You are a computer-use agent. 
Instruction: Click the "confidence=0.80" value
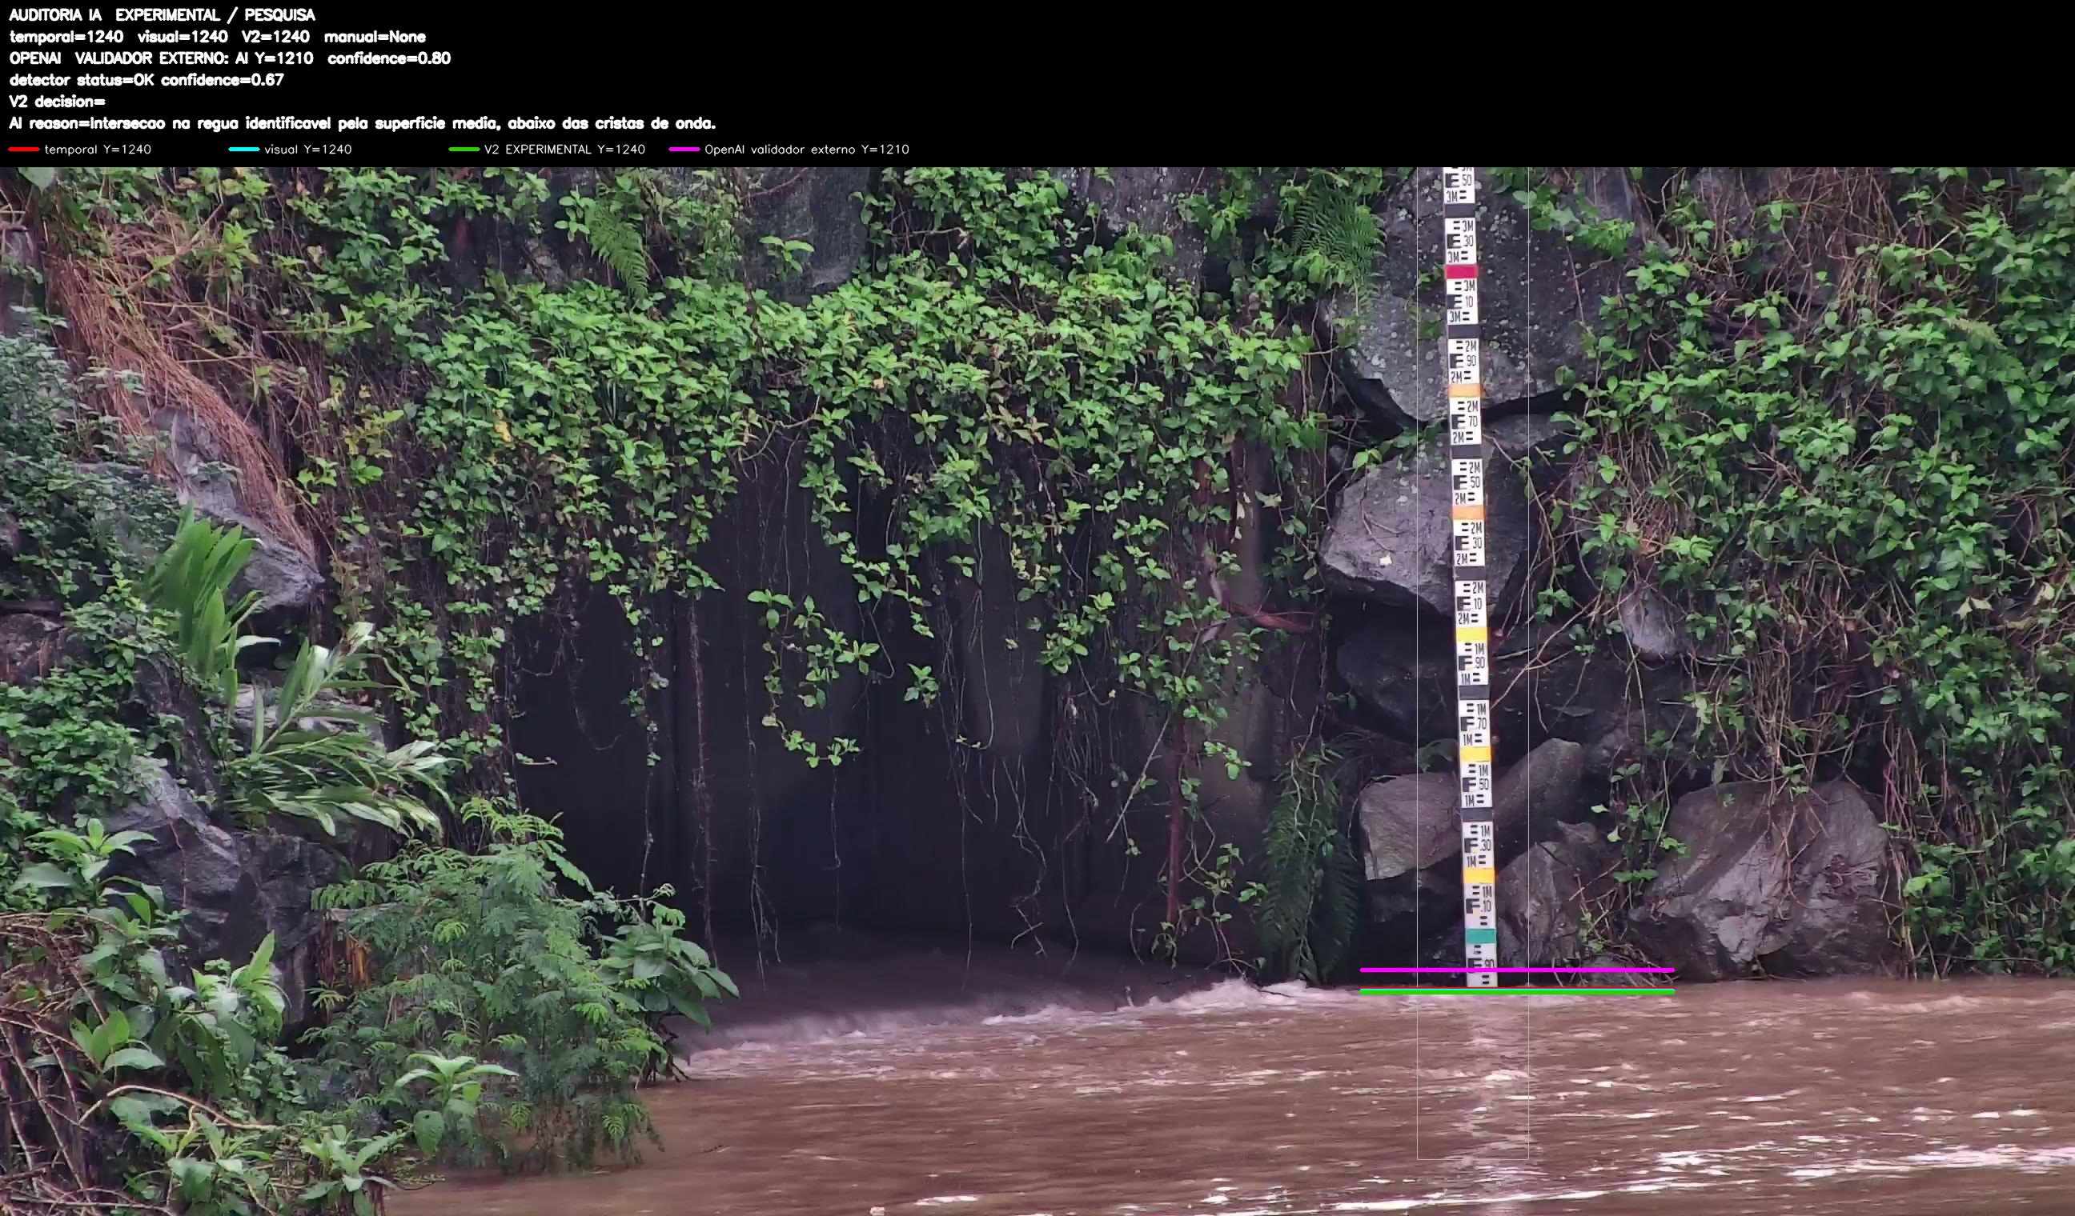tap(388, 58)
